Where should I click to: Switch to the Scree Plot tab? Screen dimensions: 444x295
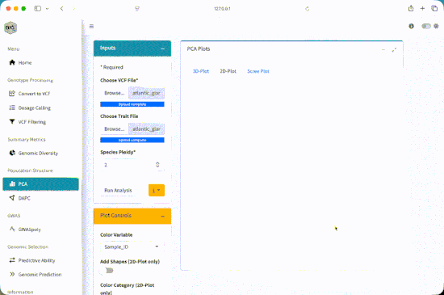click(258, 71)
